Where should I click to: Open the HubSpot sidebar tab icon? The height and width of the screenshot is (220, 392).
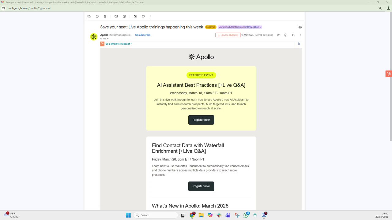(389, 74)
